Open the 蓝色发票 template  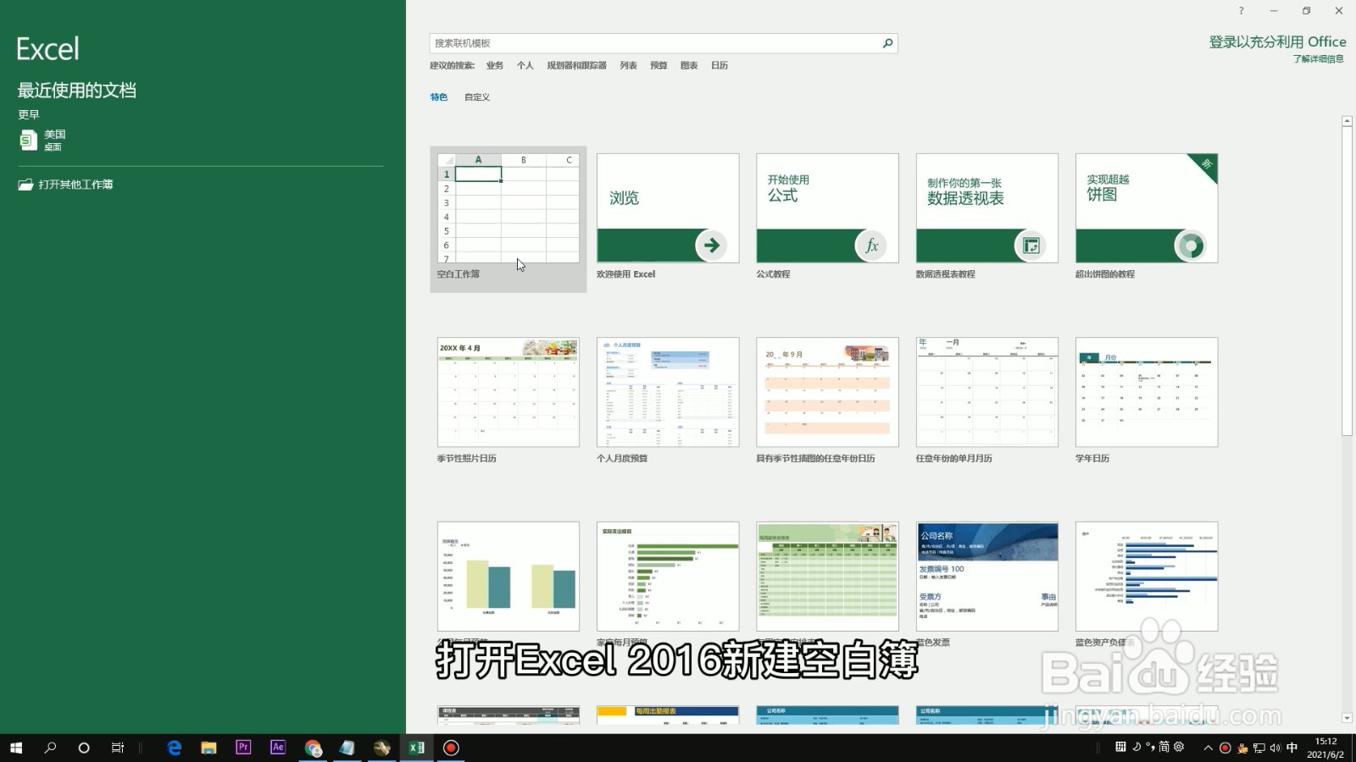987,584
